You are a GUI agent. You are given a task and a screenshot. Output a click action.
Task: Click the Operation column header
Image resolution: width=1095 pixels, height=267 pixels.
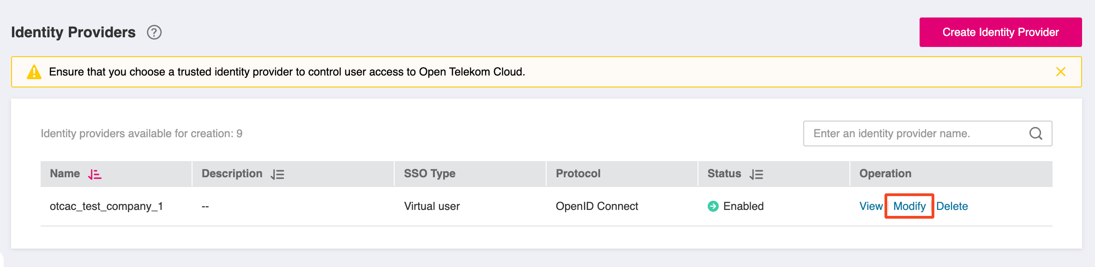885,174
